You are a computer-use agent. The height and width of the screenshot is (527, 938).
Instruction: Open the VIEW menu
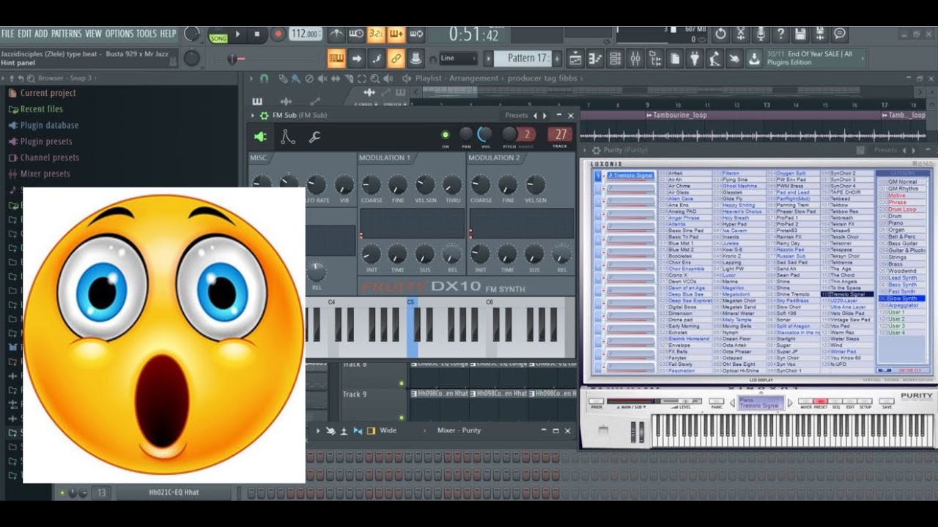pos(94,34)
